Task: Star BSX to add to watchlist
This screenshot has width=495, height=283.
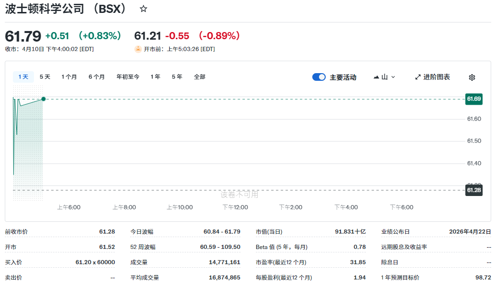Action: pyautogui.click(x=143, y=9)
